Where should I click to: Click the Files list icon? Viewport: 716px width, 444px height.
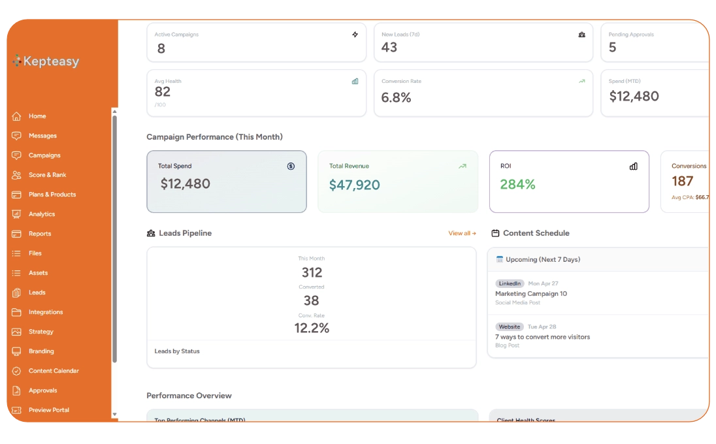click(x=16, y=254)
